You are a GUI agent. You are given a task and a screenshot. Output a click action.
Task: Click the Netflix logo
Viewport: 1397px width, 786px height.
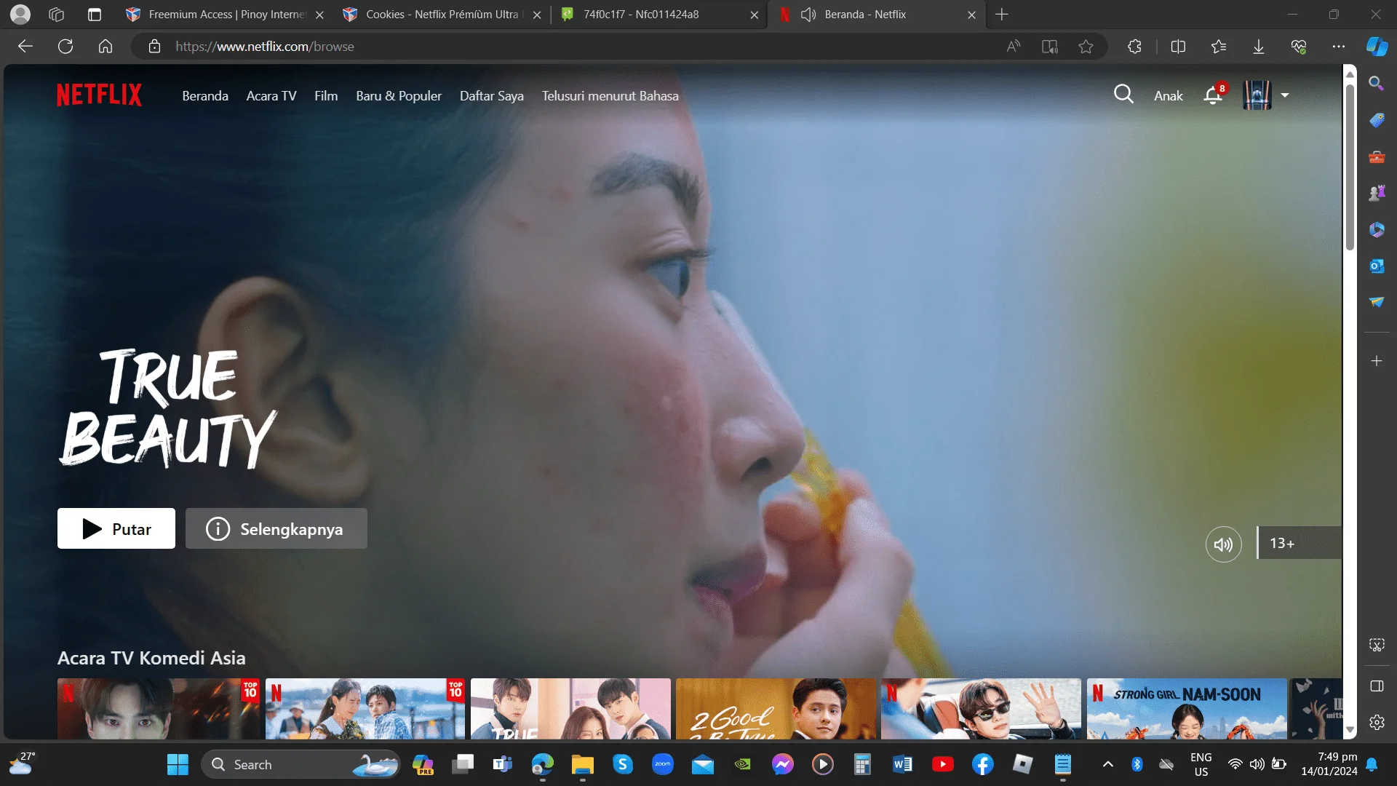[100, 95]
